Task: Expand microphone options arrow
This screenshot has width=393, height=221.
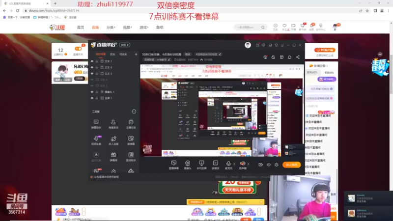Action: [234, 164]
